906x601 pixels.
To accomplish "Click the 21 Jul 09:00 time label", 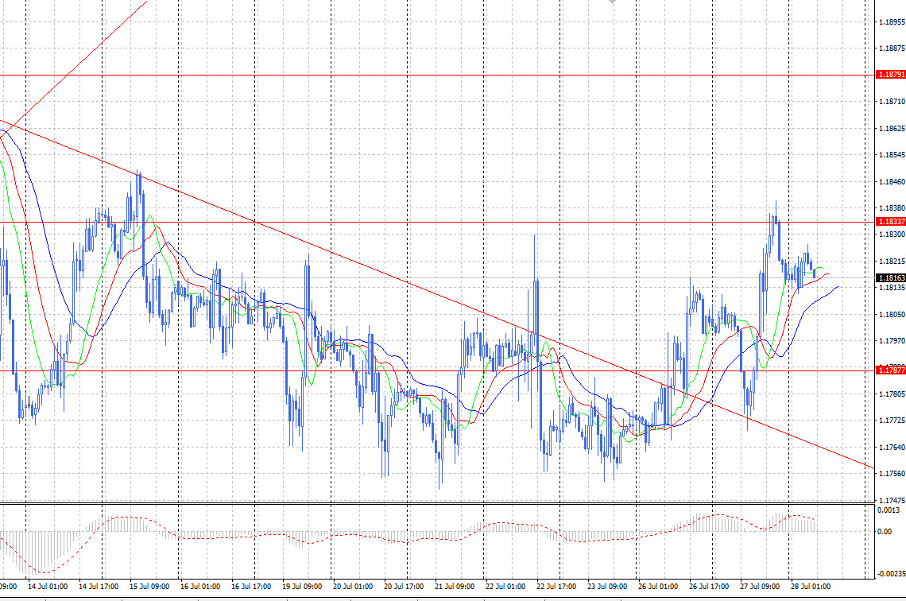I will click(454, 587).
